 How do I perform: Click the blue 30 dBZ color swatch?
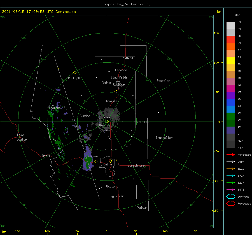231,109
